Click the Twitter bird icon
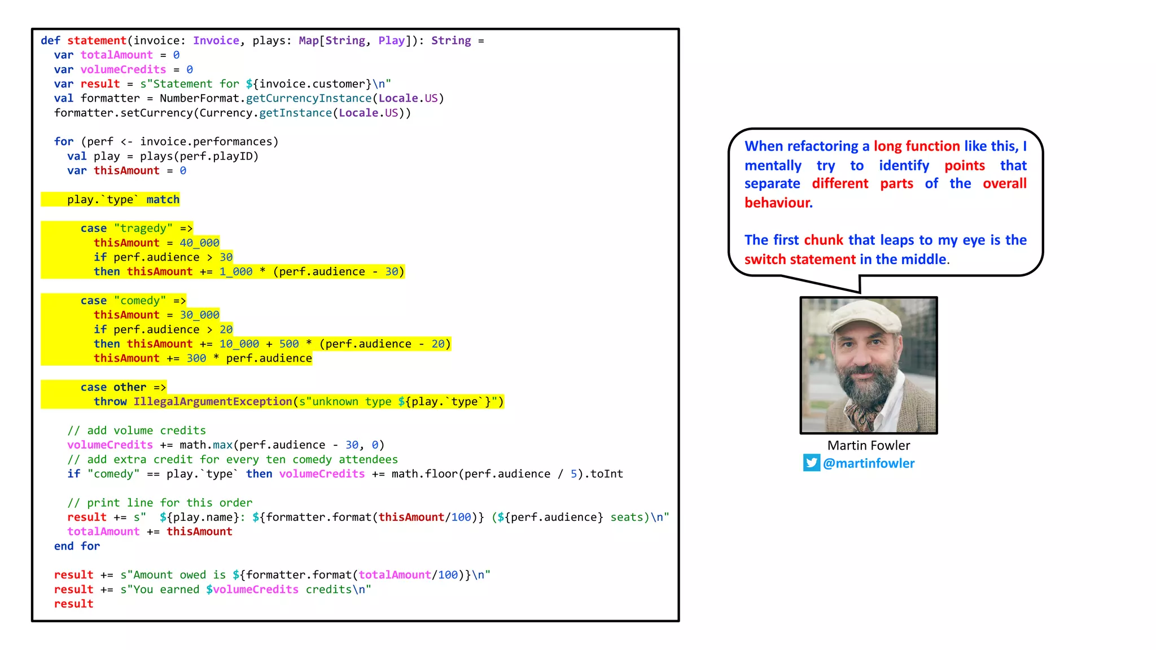Image resolution: width=1156 pixels, height=650 pixels. 811,463
